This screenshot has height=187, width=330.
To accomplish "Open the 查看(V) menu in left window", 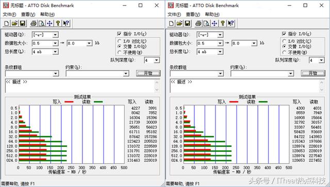I will click(x=28, y=14).
